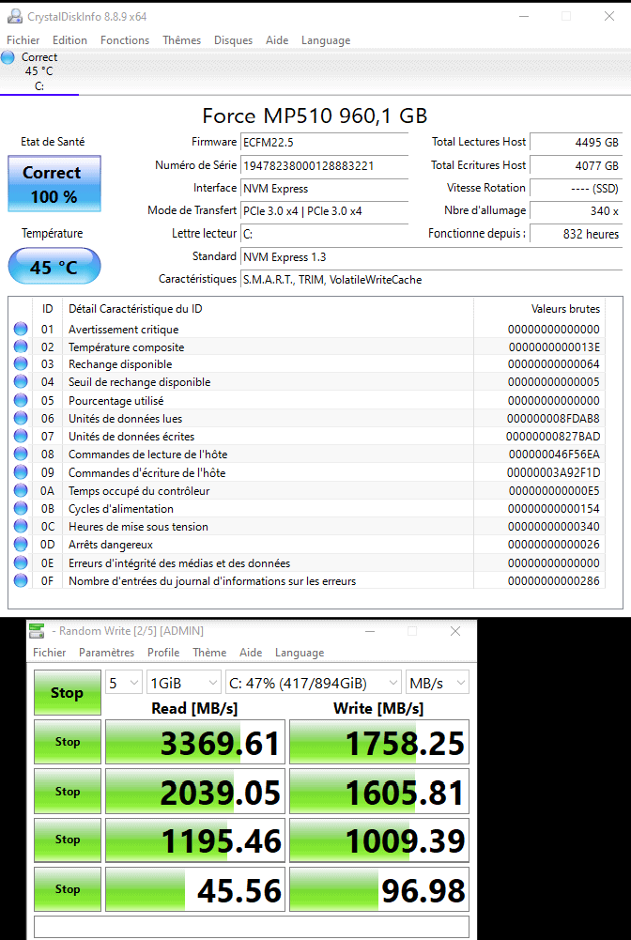
Task: Click status circle for journal d'informations sur les erreurs
Action: tap(21, 580)
